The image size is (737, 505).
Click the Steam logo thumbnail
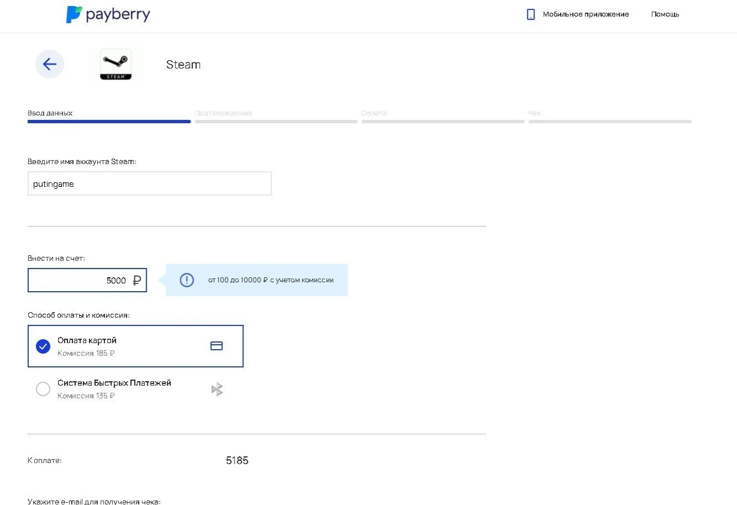116,64
